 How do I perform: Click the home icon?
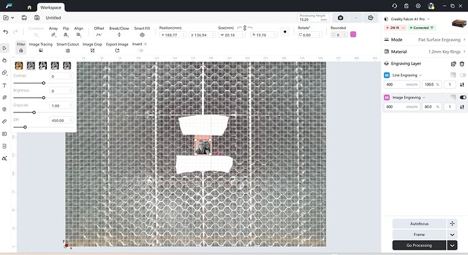coord(29,7)
